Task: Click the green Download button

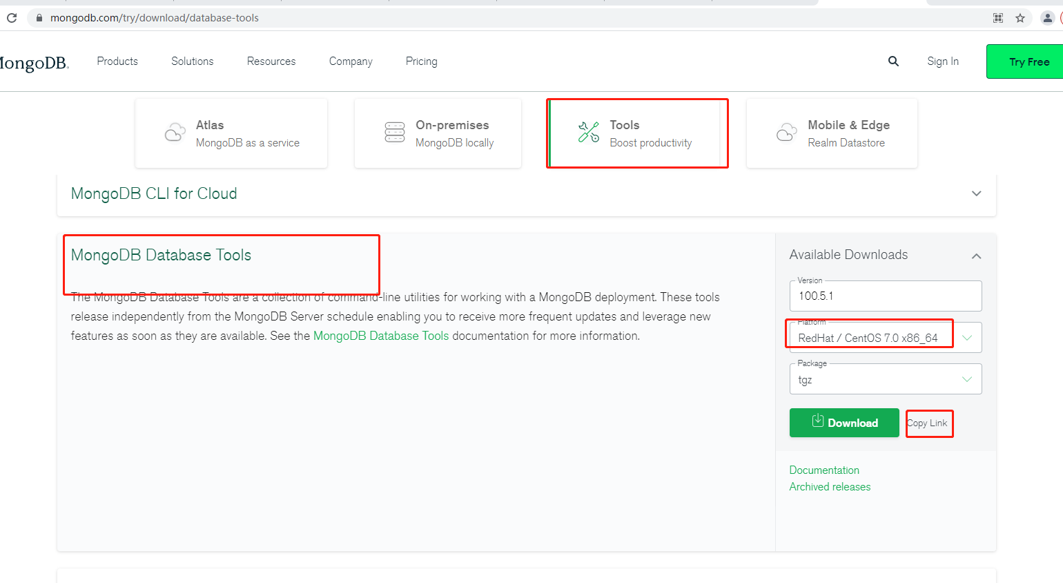Action: pos(844,423)
